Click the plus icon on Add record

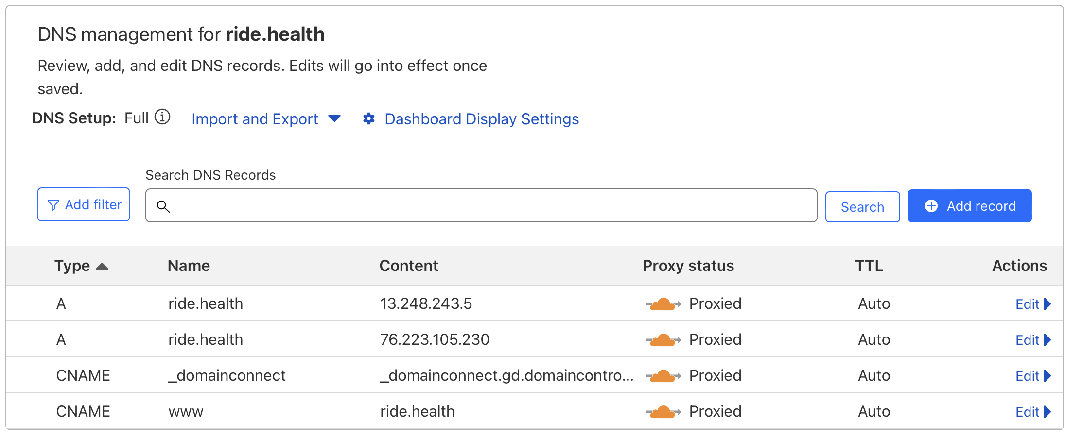(931, 205)
